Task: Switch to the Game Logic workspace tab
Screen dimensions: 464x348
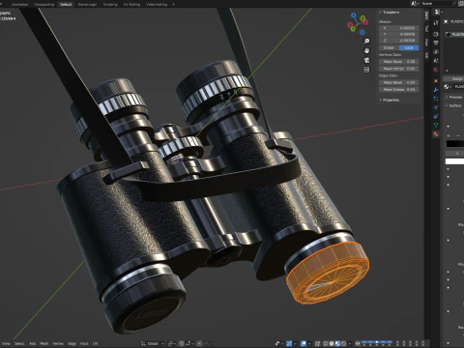Action: click(x=87, y=5)
